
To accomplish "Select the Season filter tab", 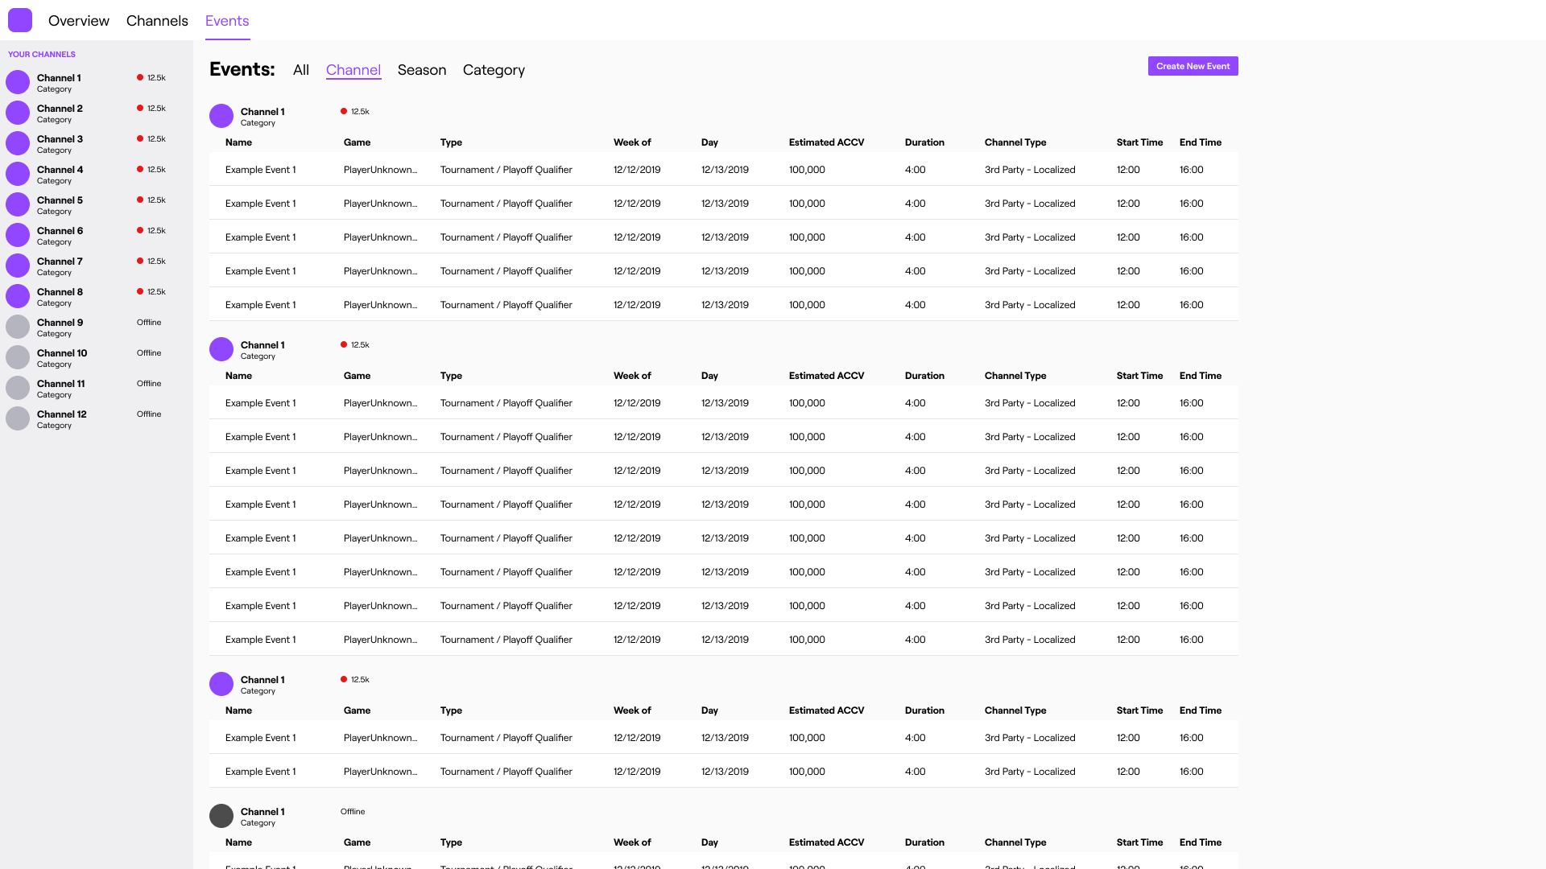I will pyautogui.click(x=421, y=70).
